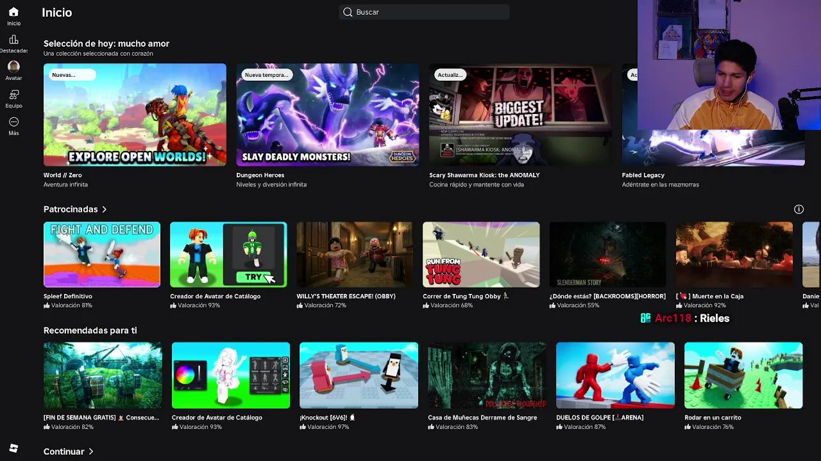Click 'Recomendadas para ti' heading

(90, 330)
